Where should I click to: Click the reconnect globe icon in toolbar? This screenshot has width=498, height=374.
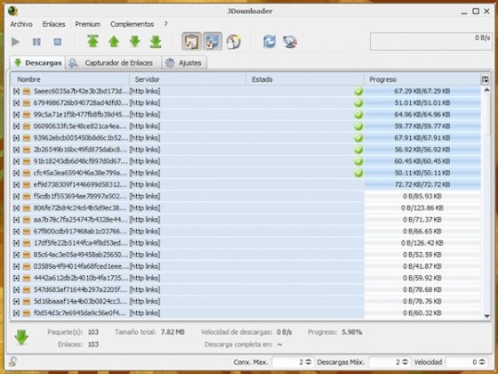[x=290, y=42]
